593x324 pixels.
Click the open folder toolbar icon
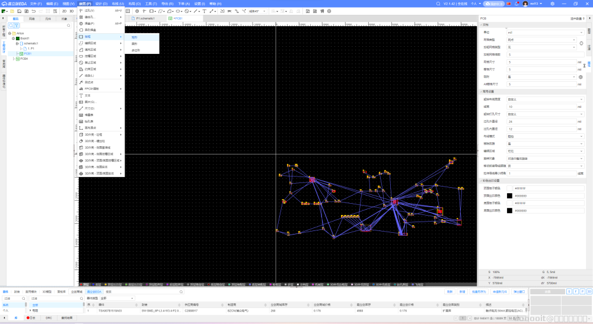12,11
